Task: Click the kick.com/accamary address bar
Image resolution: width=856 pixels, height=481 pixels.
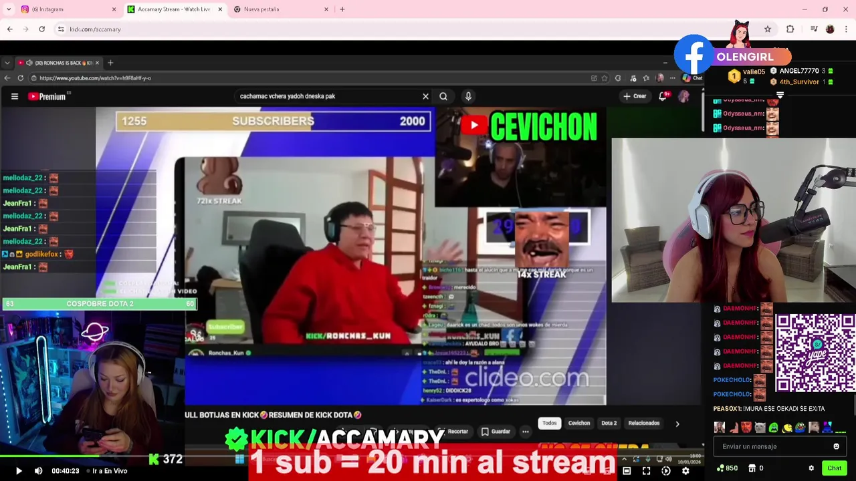Action: (401, 29)
